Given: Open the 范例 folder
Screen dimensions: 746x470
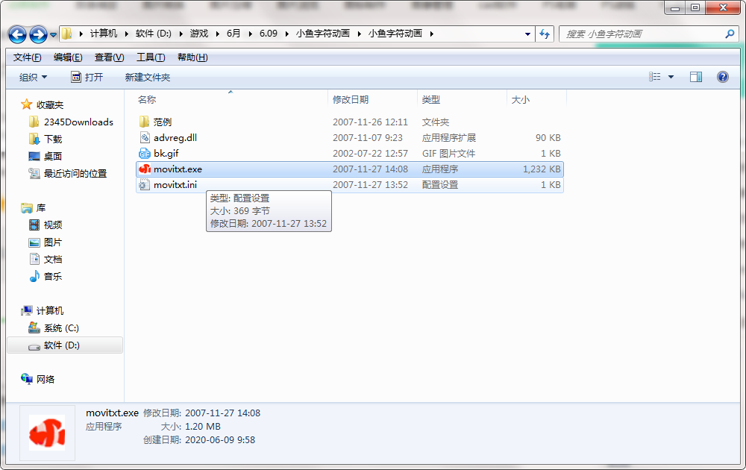Looking at the screenshot, I should point(162,122).
